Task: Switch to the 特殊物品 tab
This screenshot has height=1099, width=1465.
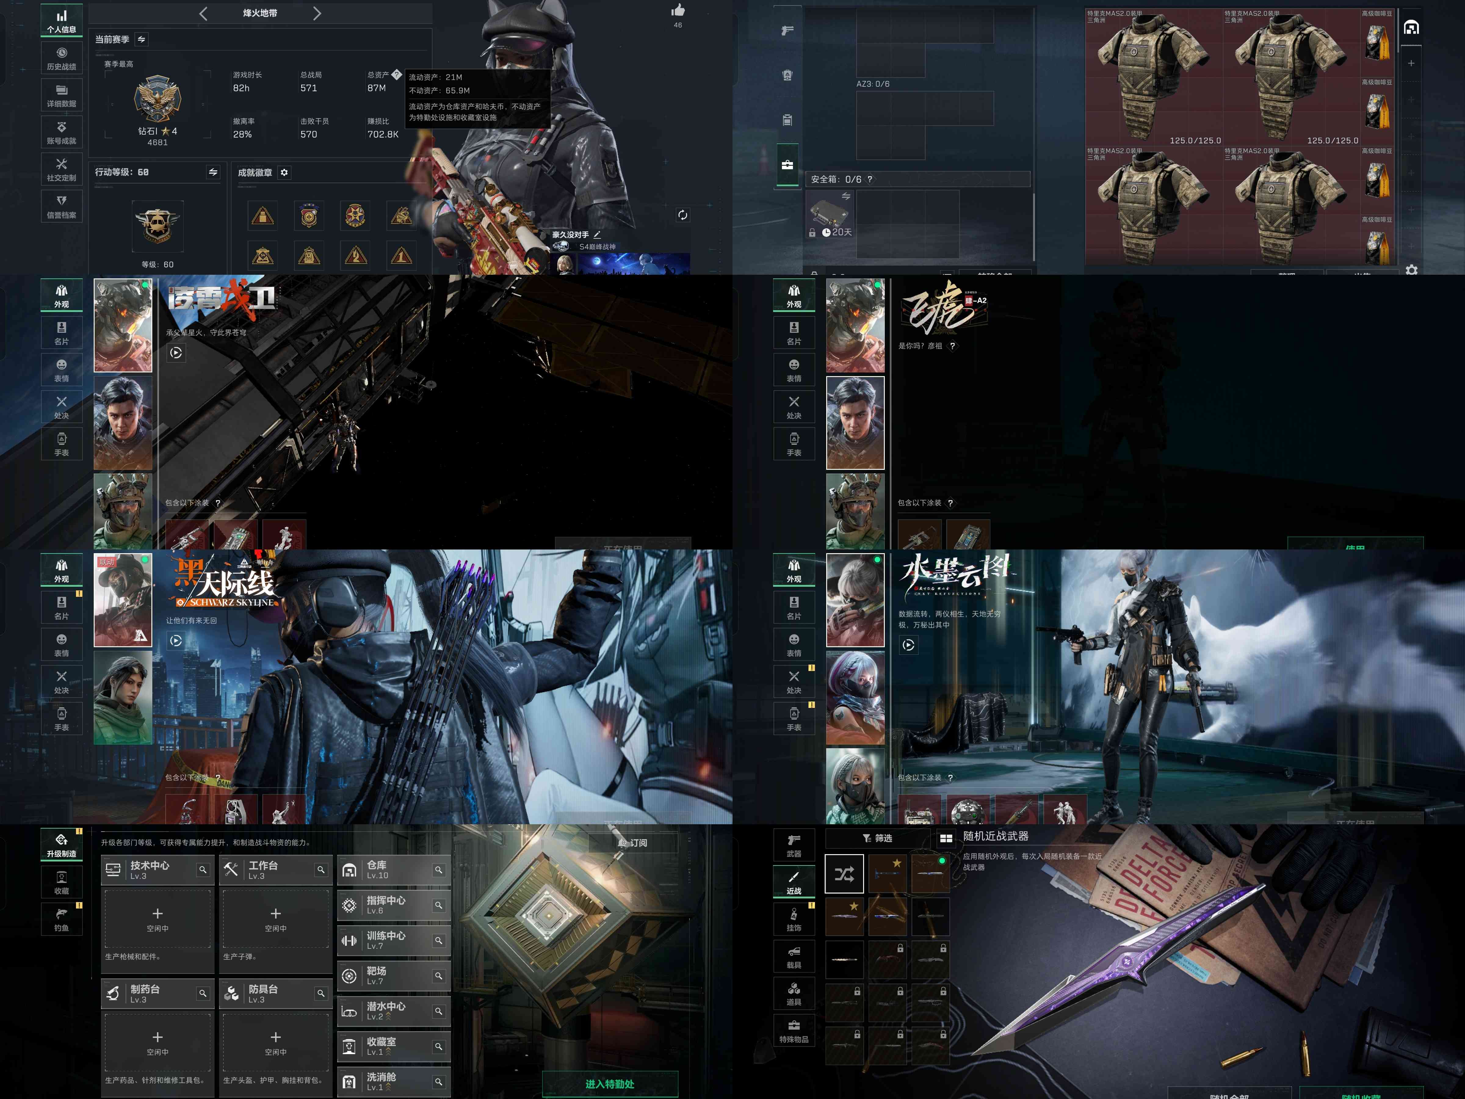Action: coord(794,1031)
